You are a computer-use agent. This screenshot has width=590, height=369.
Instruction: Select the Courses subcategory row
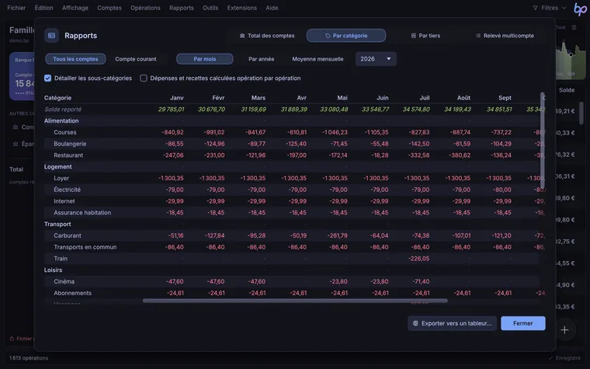[292, 133]
